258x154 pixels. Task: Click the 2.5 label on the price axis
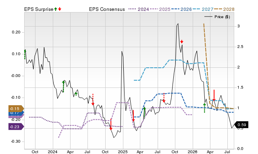240,47
